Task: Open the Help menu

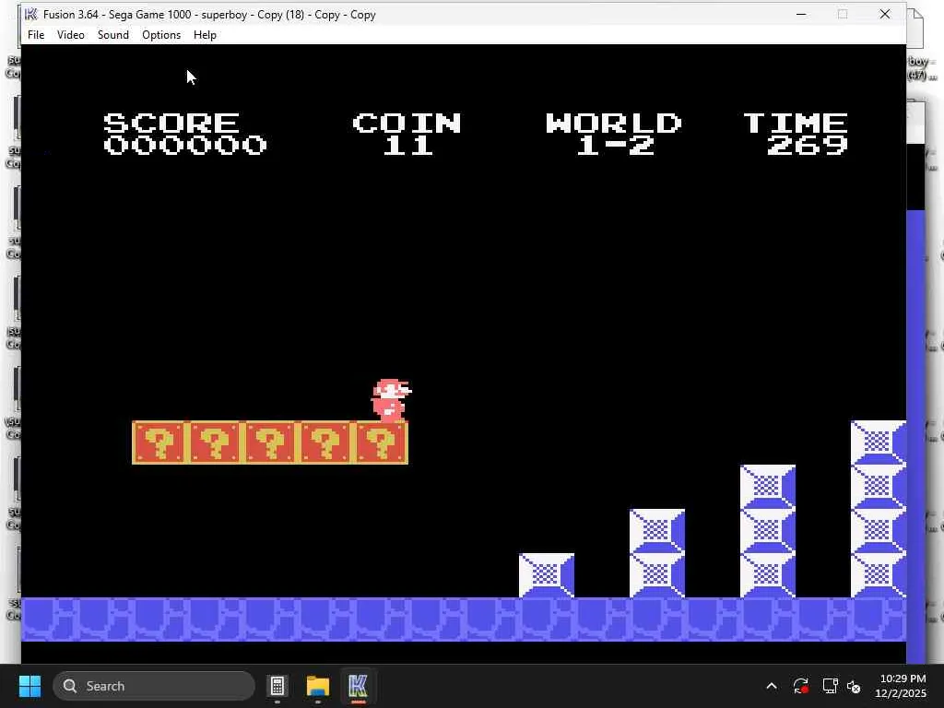Action: (205, 35)
